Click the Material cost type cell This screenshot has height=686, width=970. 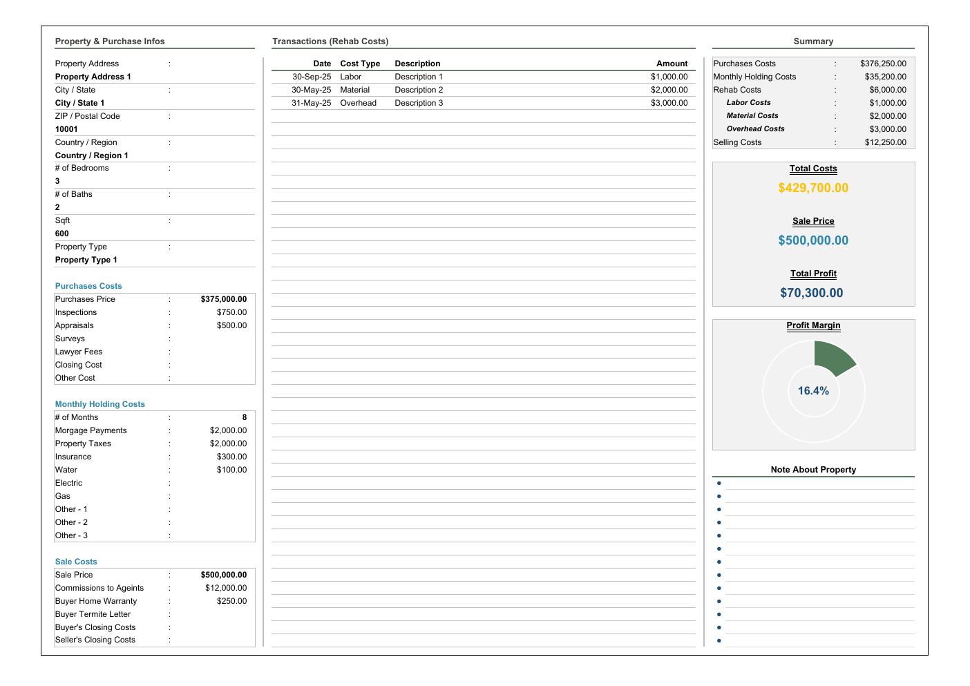354,90
